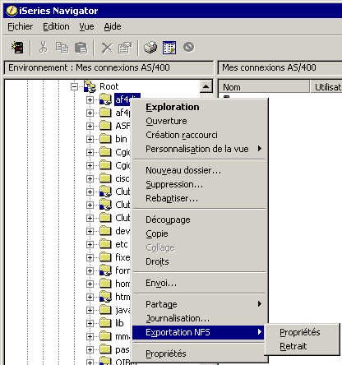This screenshot has width=342, height=365.
Task: Choose Suppression... in the context menu
Action: 199,184
